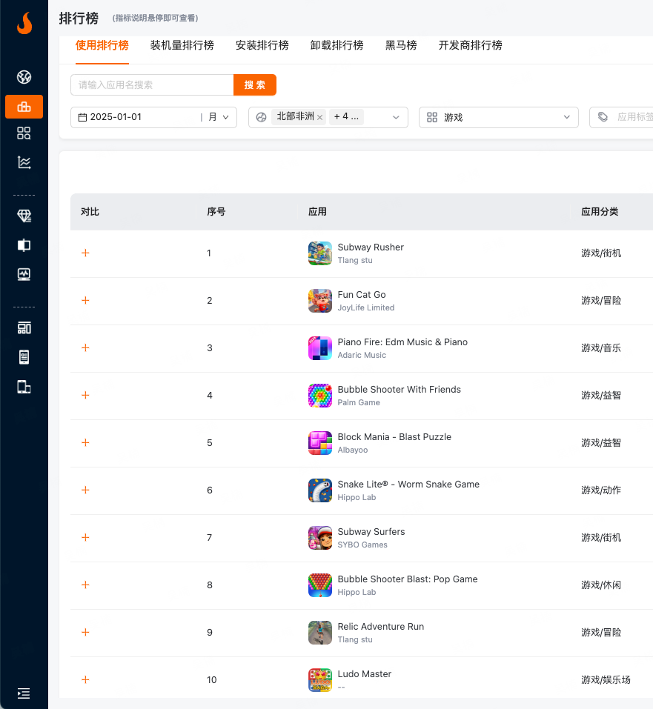The width and height of the screenshot is (653, 709).
Task: Switch to the 黑马榜 tab
Action: click(x=401, y=45)
